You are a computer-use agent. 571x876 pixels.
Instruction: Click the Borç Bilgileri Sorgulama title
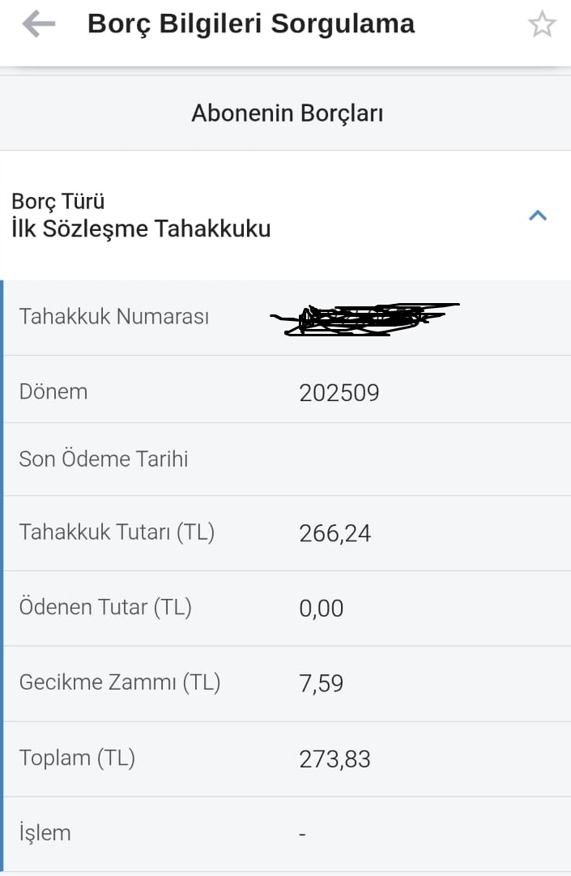tap(251, 24)
